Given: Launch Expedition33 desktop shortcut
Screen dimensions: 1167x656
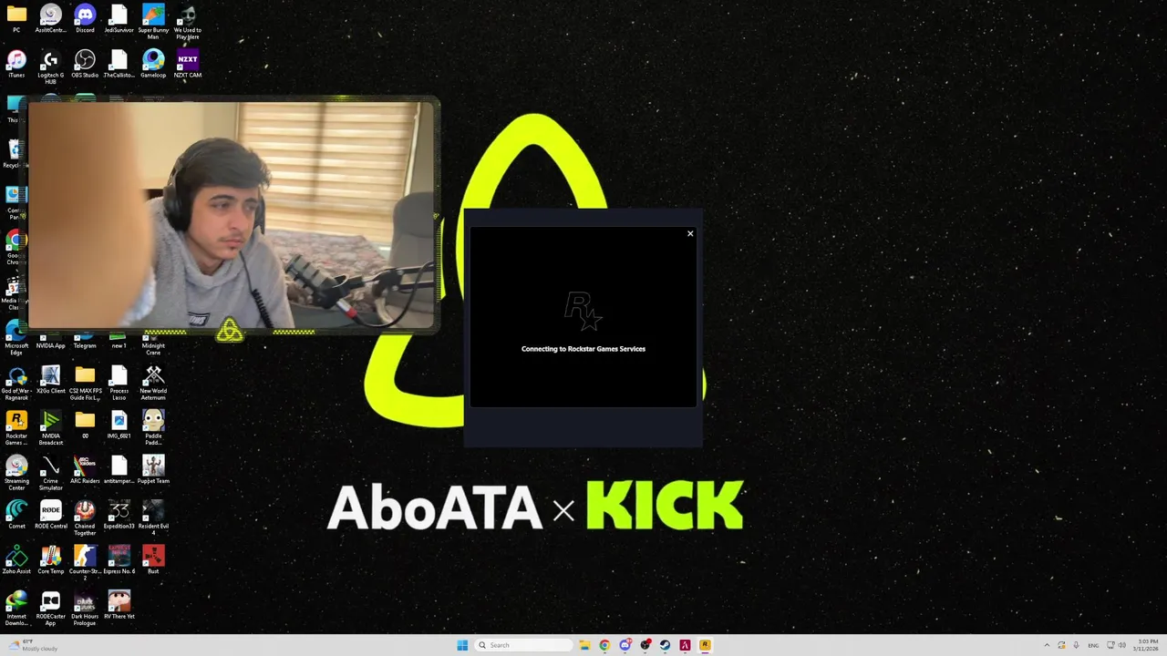Looking at the screenshot, I should (119, 516).
